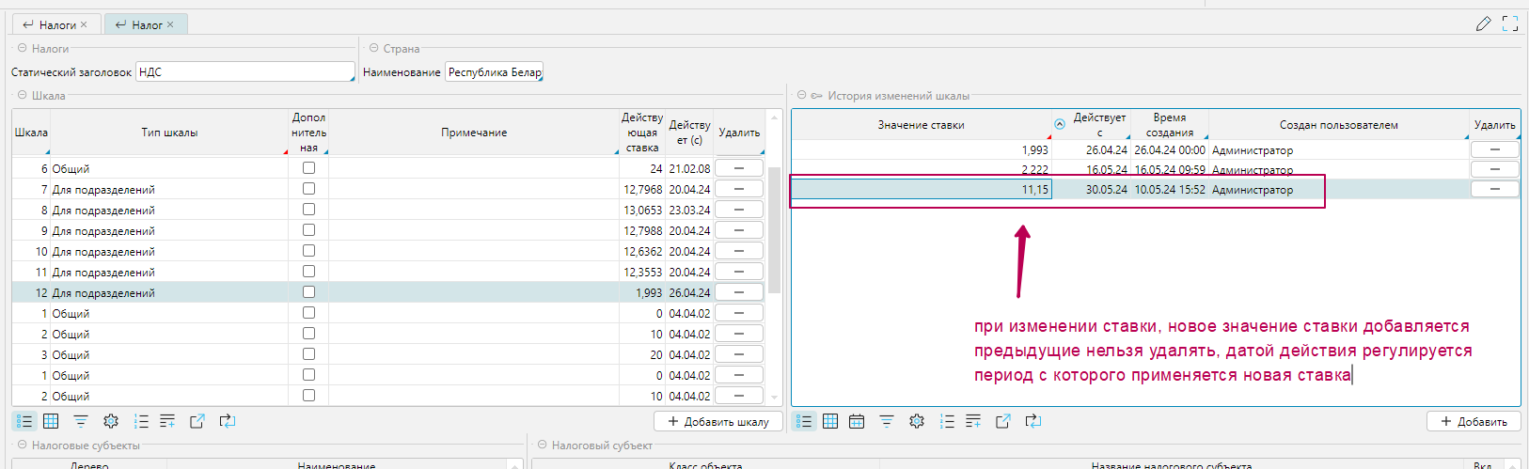Viewport: 1529px width, 469px height.
Task: Toggle Дополнительная checkbox for scale 6 Общий
Action: [308, 168]
